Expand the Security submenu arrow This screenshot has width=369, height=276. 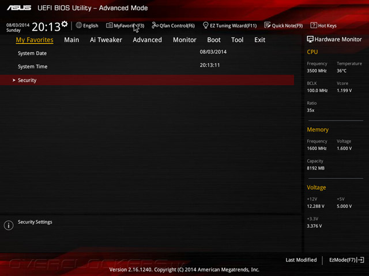pos(14,80)
